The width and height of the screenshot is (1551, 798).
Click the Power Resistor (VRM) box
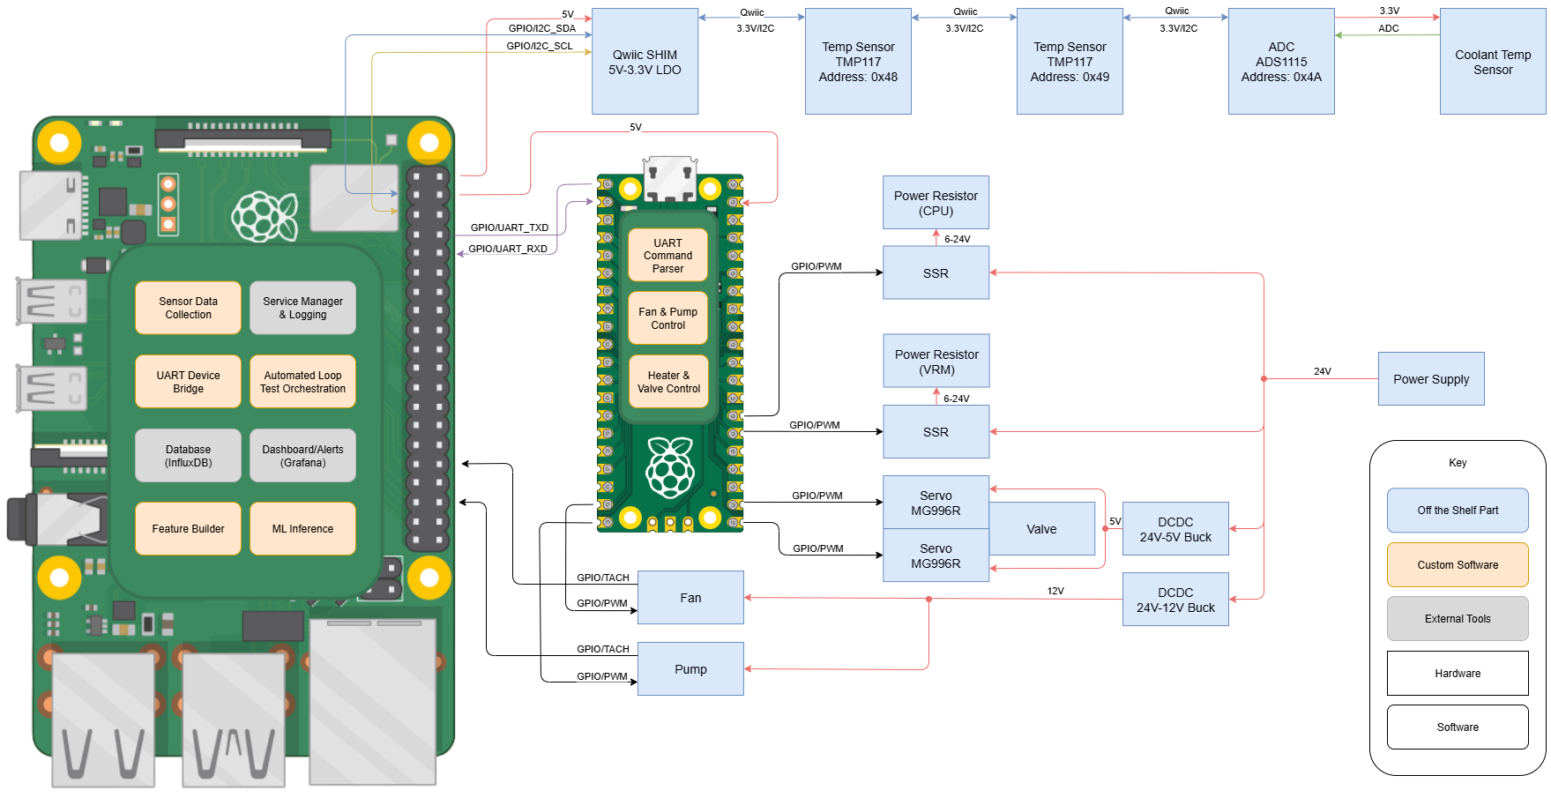click(x=936, y=362)
